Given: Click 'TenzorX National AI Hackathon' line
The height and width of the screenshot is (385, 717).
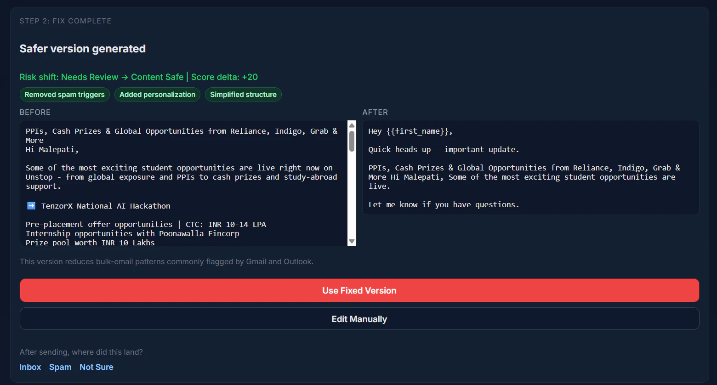Looking at the screenshot, I should click(x=106, y=206).
